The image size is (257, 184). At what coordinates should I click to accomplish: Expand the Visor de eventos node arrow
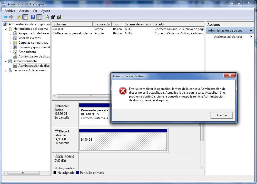pos(11,38)
